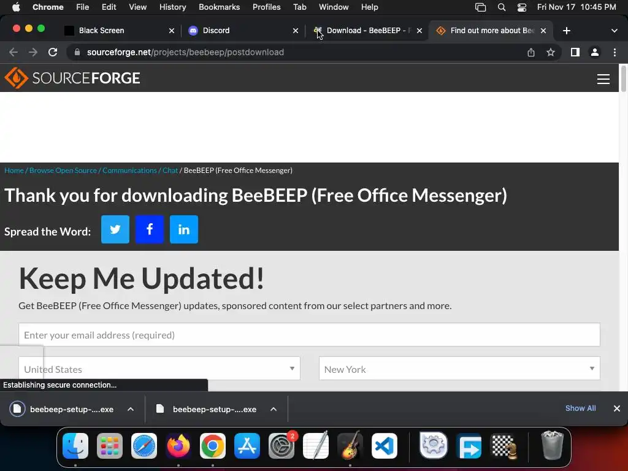Click Browse Open Source breadcrumb
The width and height of the screenshot is (628, 471).
(63, 170)
